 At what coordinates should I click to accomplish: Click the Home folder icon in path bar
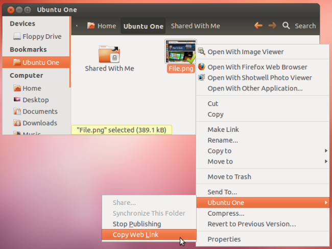pyautogui.click(x=91, y=26)
